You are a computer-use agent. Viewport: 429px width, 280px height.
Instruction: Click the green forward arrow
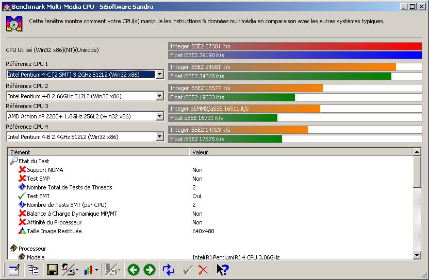150,270
